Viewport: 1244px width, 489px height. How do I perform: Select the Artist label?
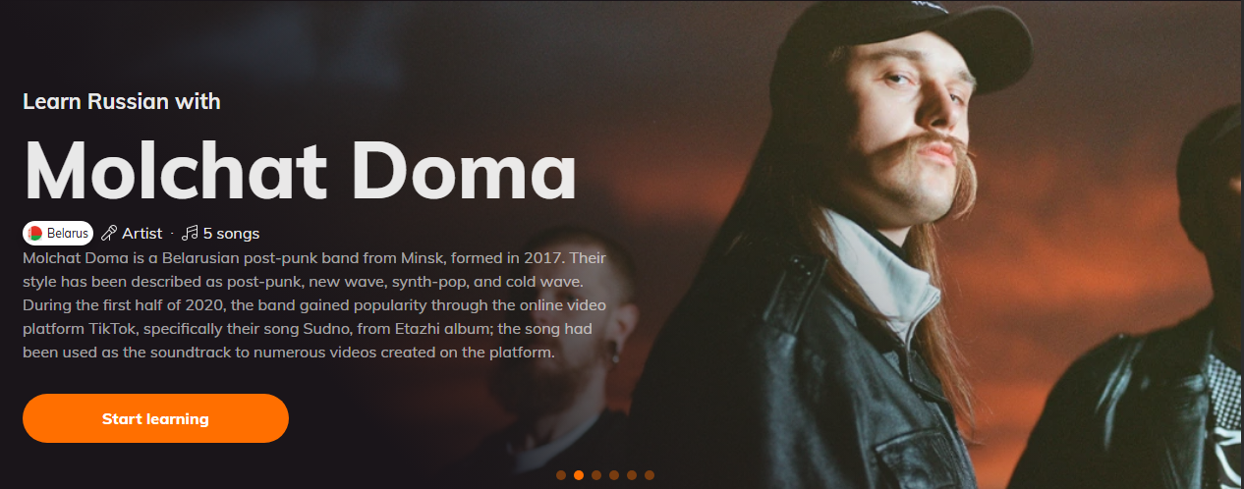click(142, 233)
